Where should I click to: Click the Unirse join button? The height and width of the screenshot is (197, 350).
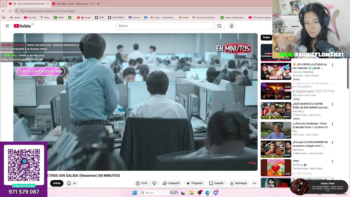(57, 183)
